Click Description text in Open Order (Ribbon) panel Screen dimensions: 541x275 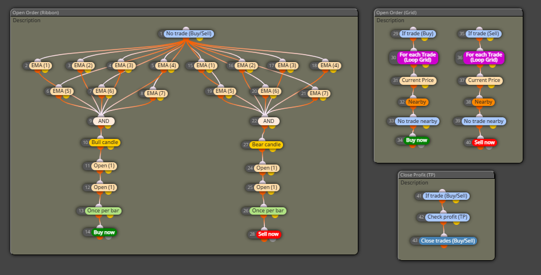click(27, 20)
